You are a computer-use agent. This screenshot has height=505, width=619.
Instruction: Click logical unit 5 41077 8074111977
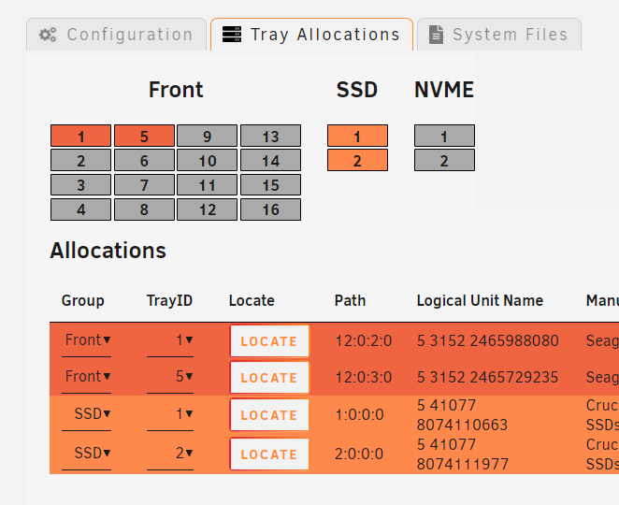(463, 454)
